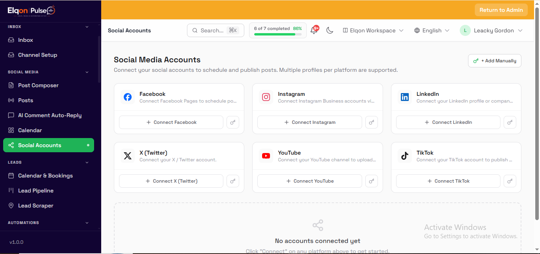
Task: Collapse the AUTOMATIONS sidebar section
Action: 87,223
